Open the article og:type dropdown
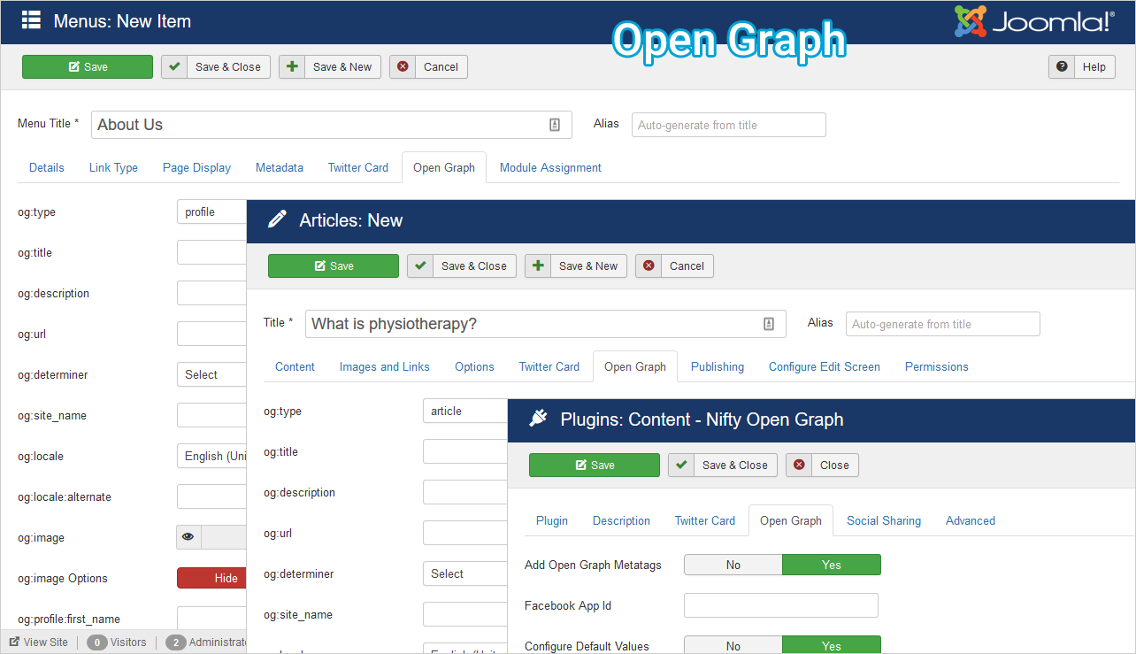The width and height of the screenshot is (1136, 654). (465, 411)
